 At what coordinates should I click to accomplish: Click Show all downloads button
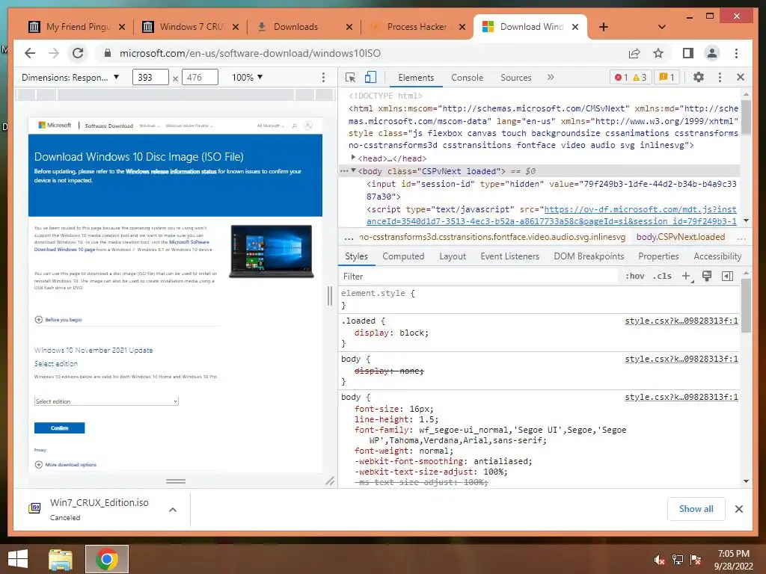point(696,509)
